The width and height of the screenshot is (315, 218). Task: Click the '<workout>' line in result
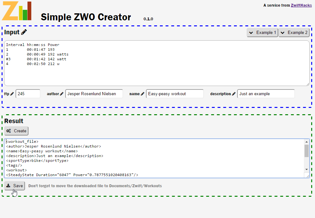pyautogui.click(x=16, y=170)
